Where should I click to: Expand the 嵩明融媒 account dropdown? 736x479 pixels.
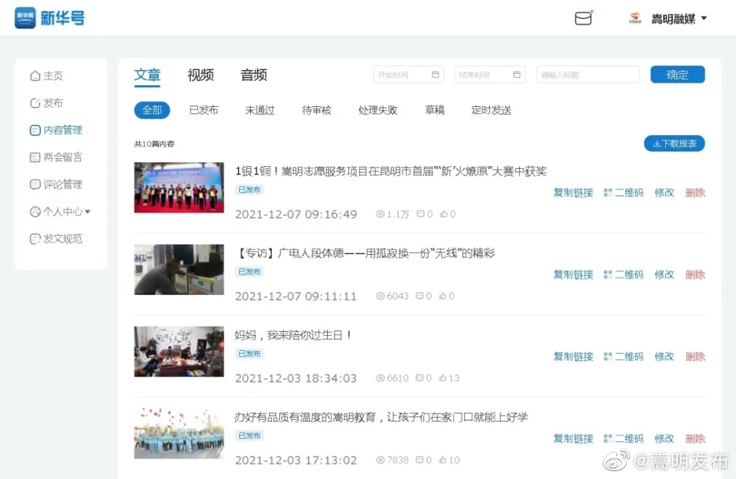click(703, 18)
